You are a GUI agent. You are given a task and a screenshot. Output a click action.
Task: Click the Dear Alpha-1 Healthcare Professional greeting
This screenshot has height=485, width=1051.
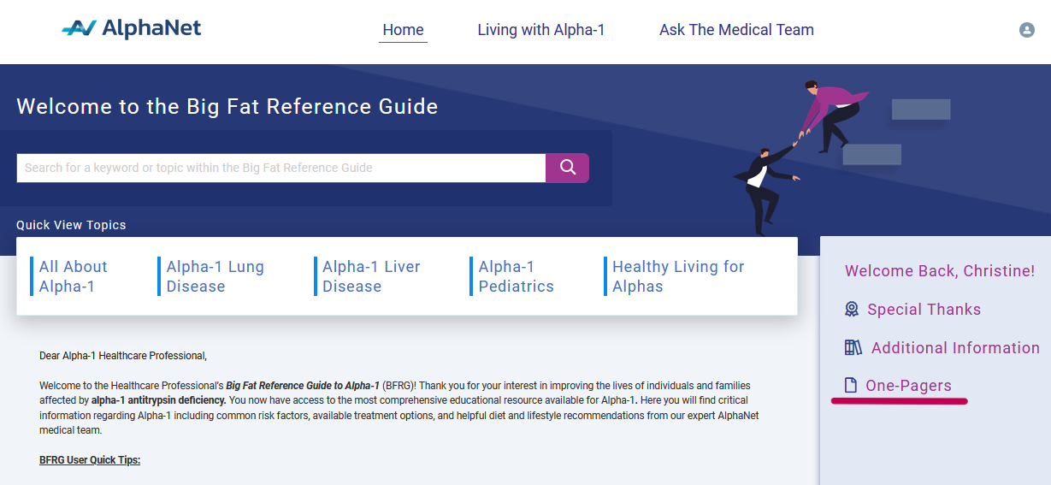click(123, 355)
